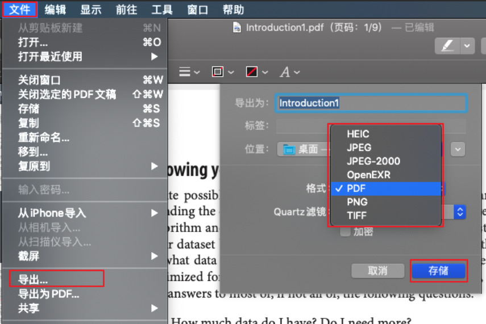
Task: Open the 显示 menu
Action: (91, 10)
